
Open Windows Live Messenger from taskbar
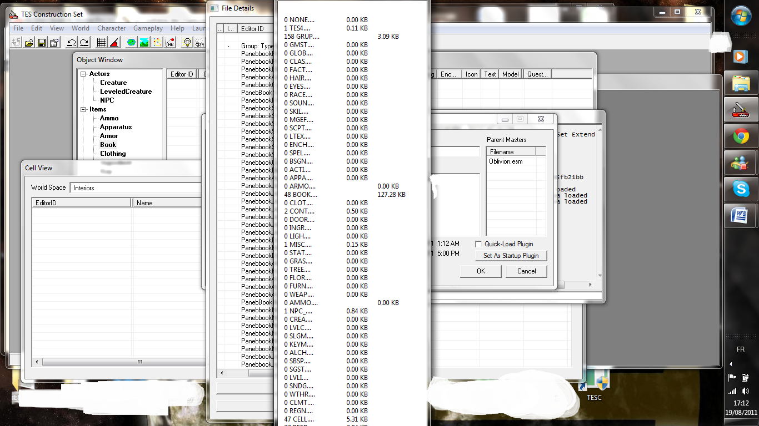coord(741,163)
